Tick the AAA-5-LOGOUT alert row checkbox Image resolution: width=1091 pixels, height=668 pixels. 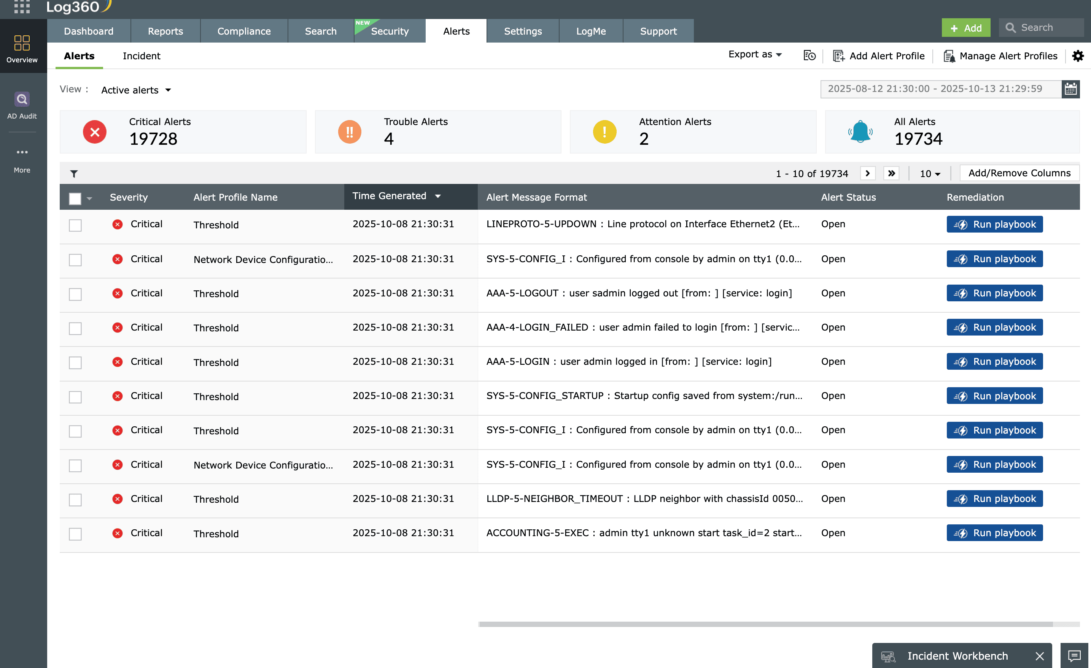(75, 294)
